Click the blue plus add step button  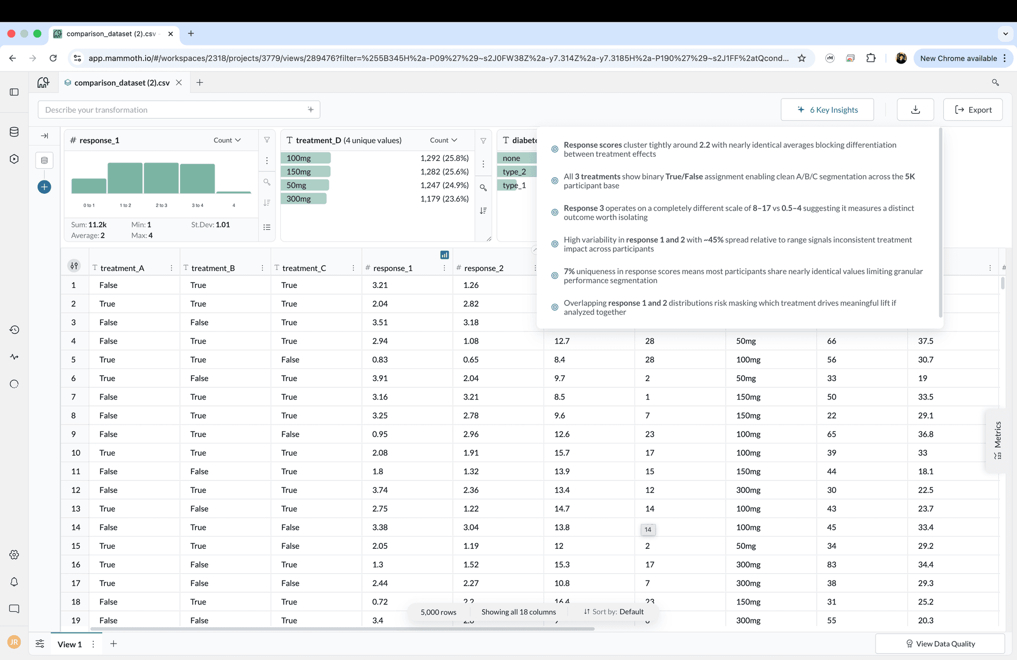(44, 187)
